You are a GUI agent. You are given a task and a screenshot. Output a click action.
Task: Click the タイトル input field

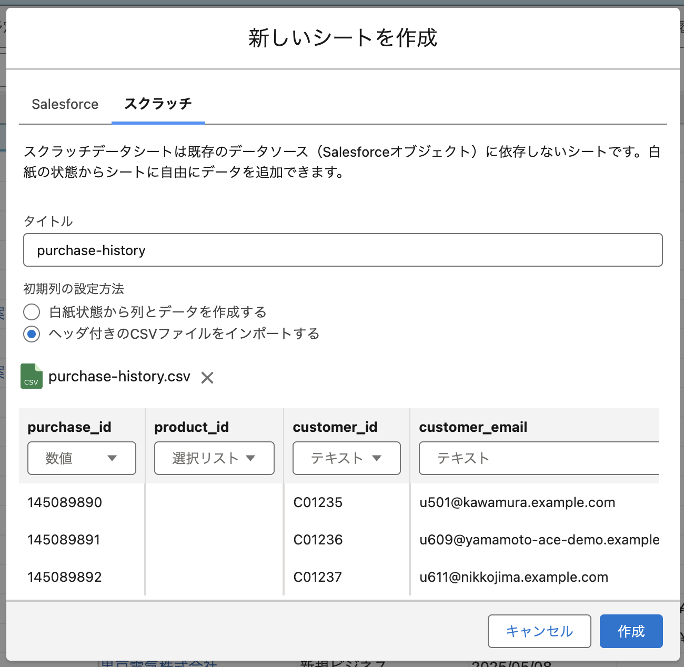coord(343,250)
